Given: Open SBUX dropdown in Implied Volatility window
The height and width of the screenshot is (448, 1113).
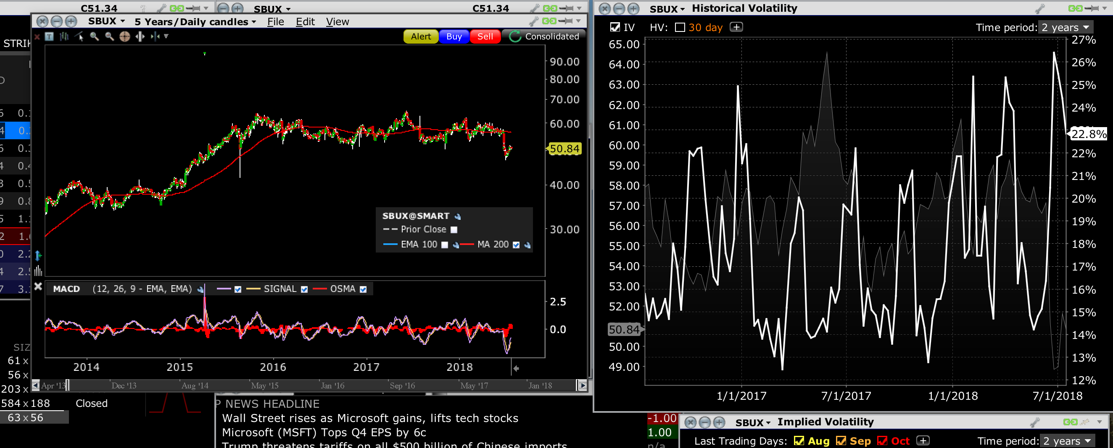Looking at the screenshot, I should pyautogui.click(x=753, y=422).
